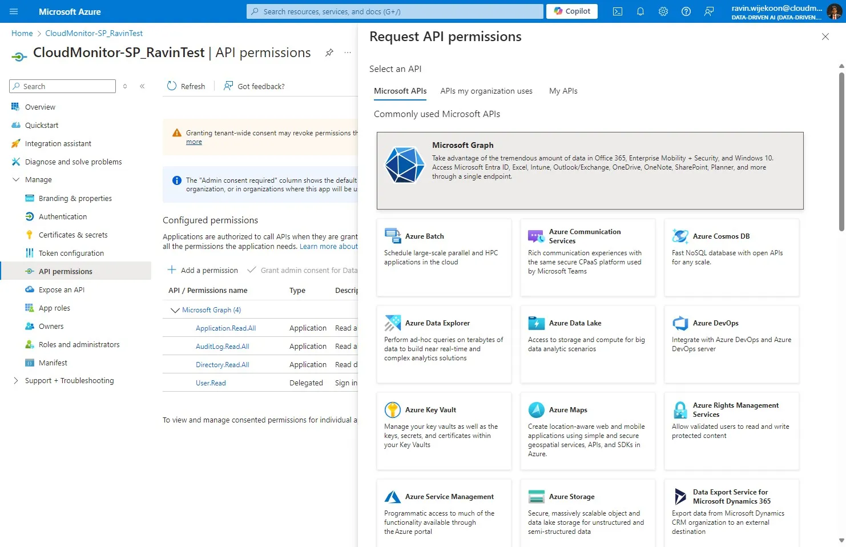This screenshot has height=547, width=846.
Task: Open the user account avatar
Action: click(x=834, y=11)
